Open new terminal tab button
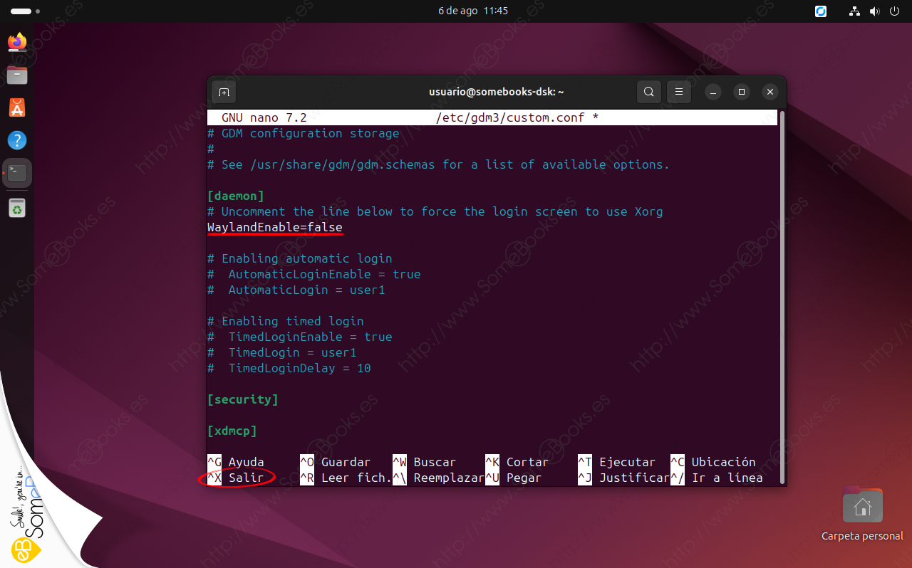Viewport: 912px width, 568px height. (224, 92)
